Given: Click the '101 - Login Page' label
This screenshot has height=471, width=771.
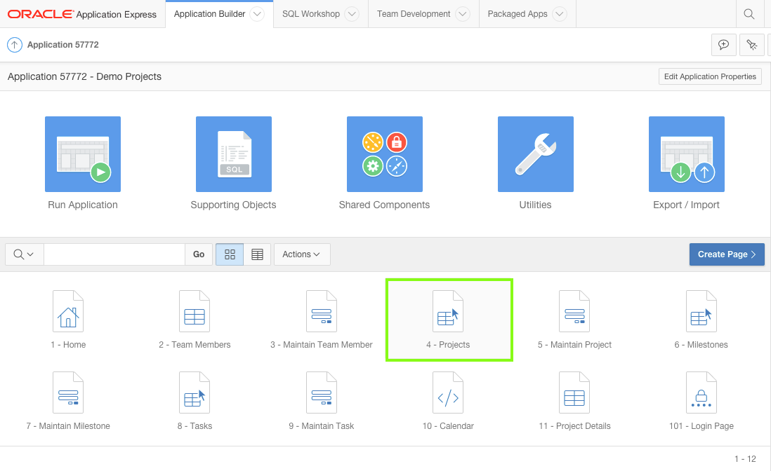Looking at the screenshot, I should (x=701, y=426).
